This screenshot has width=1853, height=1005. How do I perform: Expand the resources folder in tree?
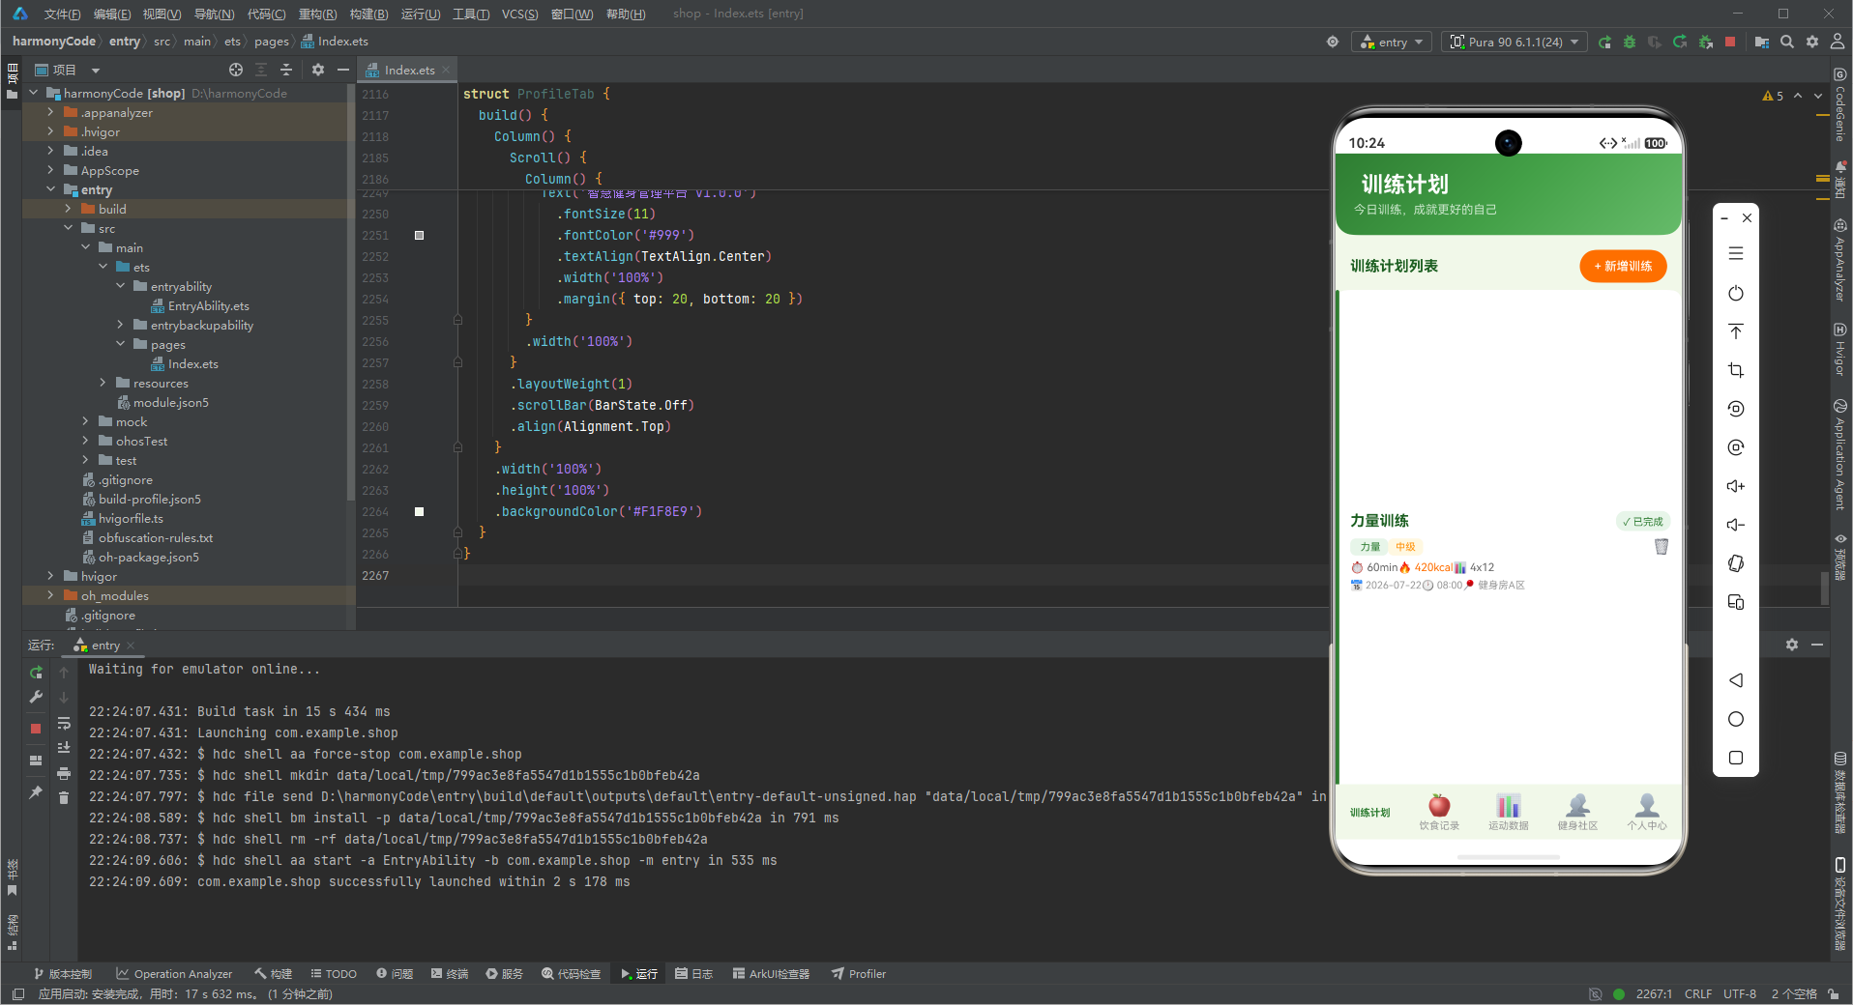tap(103, 384)
